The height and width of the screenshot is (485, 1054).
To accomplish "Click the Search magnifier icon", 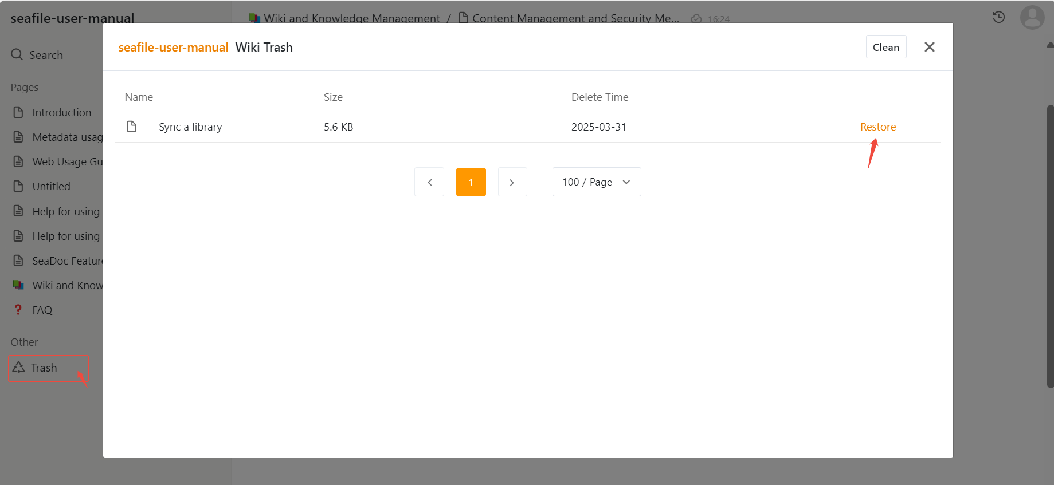I will coord(17,55).
